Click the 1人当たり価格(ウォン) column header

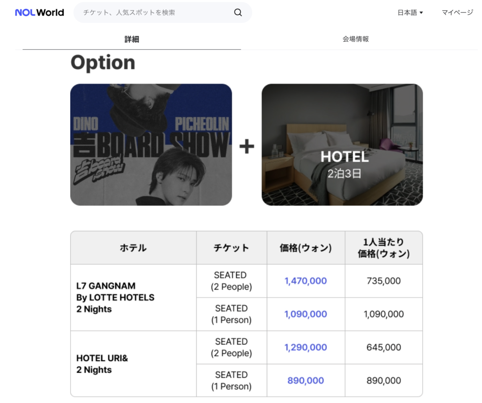tap(384, 247)
